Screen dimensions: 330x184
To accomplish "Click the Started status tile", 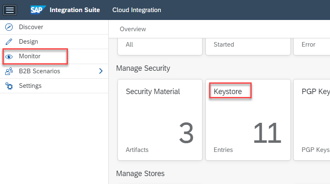I will point(248,46).
